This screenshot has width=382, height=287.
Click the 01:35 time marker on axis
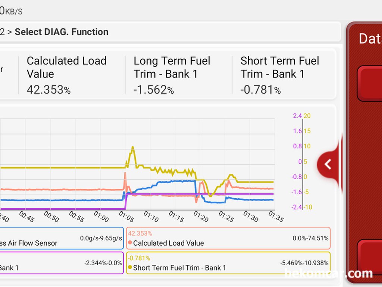point(276,217)
